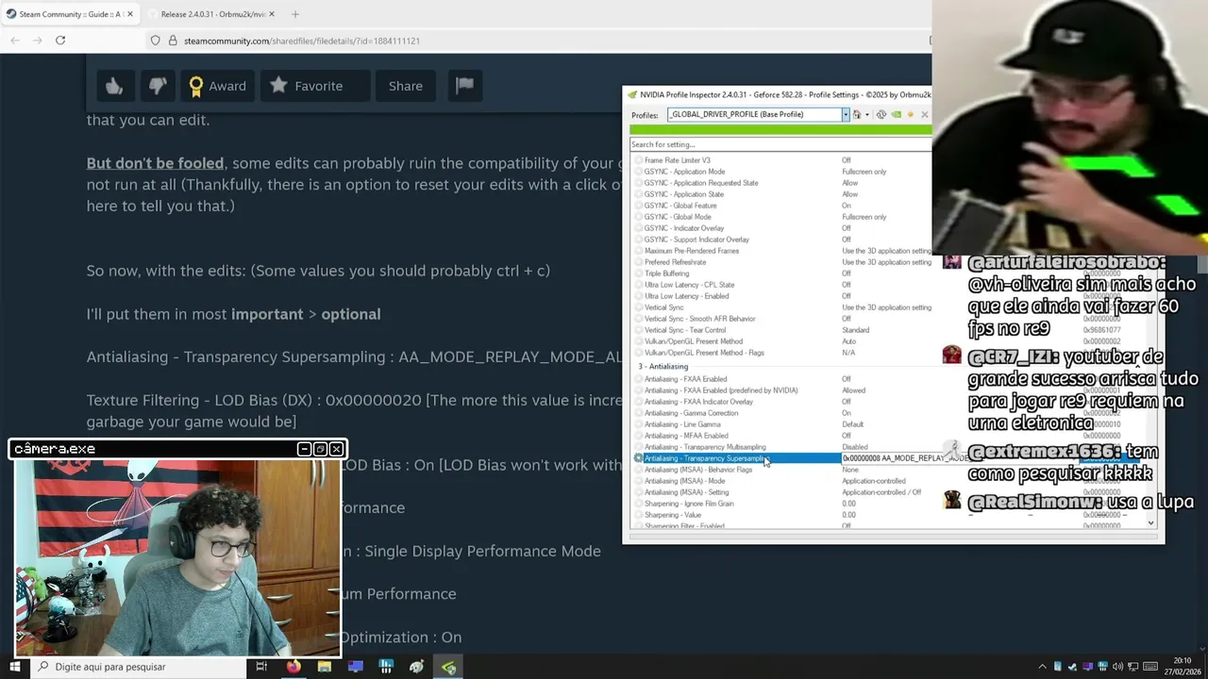Open the Profiles dropdown in Profile Inspector
Image resolution: width=1208 pixels, height=679 pixels.
[846, 114]
